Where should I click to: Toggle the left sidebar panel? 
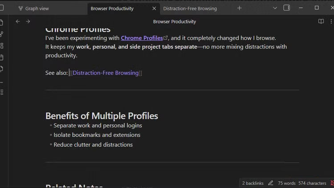(x=1, y=8)
